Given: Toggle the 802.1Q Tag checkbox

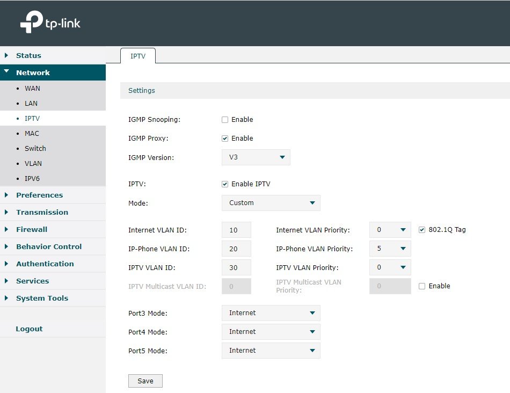Looking at the screenshot, I should (x=422, y=230).
